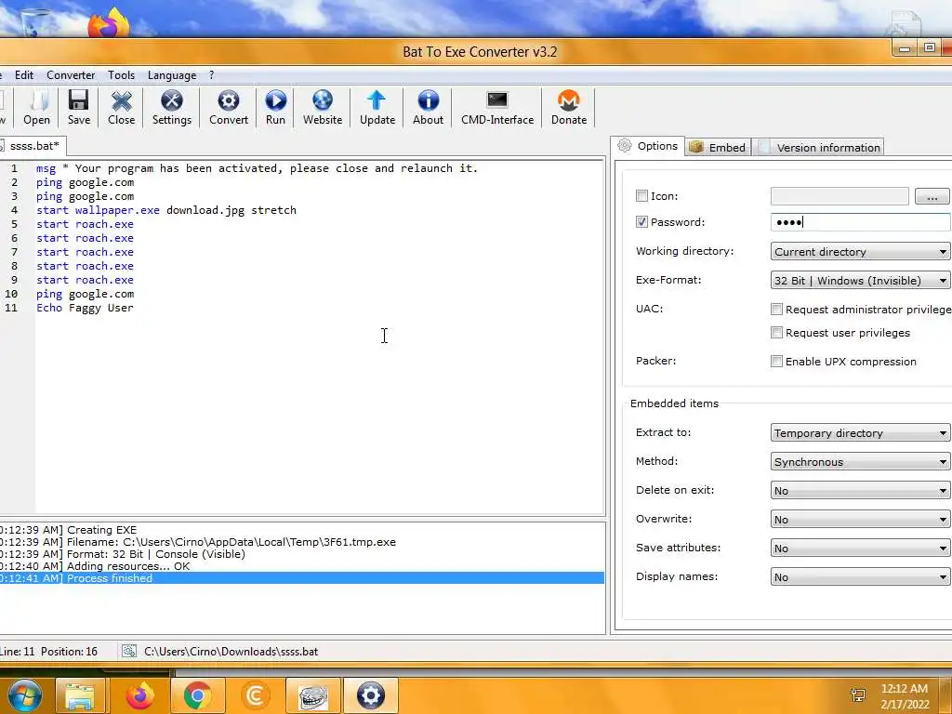Convert the batch file using Convert icon
Image resolution: width=952 pixels, height=714 pixels.
pos(229,108)
